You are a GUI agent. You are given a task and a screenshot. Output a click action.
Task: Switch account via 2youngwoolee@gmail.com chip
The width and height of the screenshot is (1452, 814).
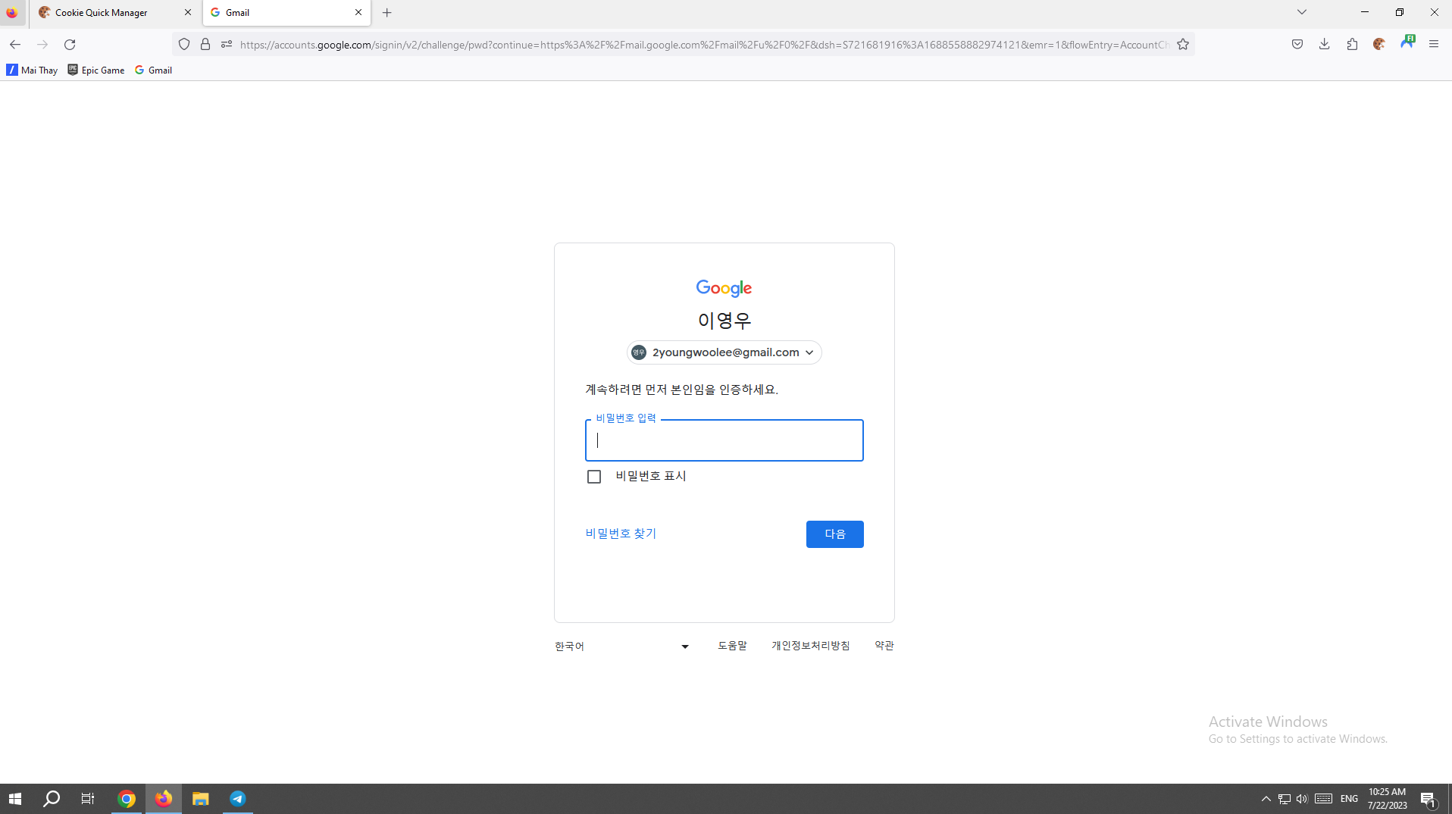click(x=724, y=352)
